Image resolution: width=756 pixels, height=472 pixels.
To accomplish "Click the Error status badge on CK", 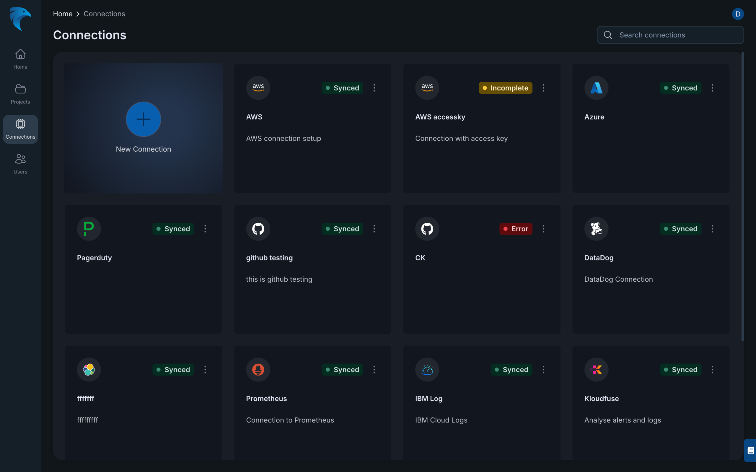I will click(x=515, y=229).
